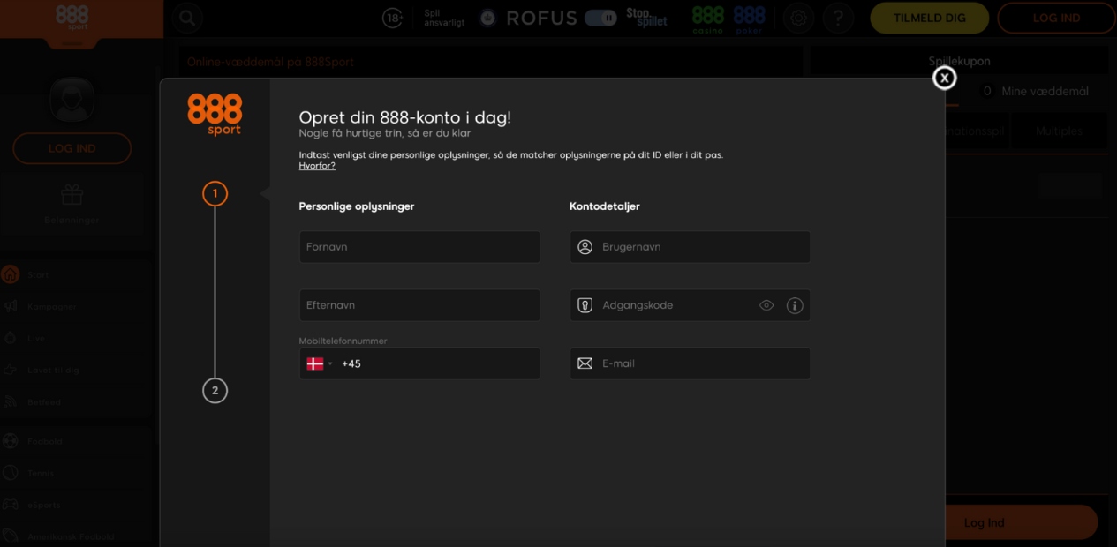
Task: Show password requirements info icon
Action: 795,305
